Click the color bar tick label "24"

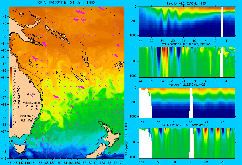pyautogui.click(x=15, y=92)
